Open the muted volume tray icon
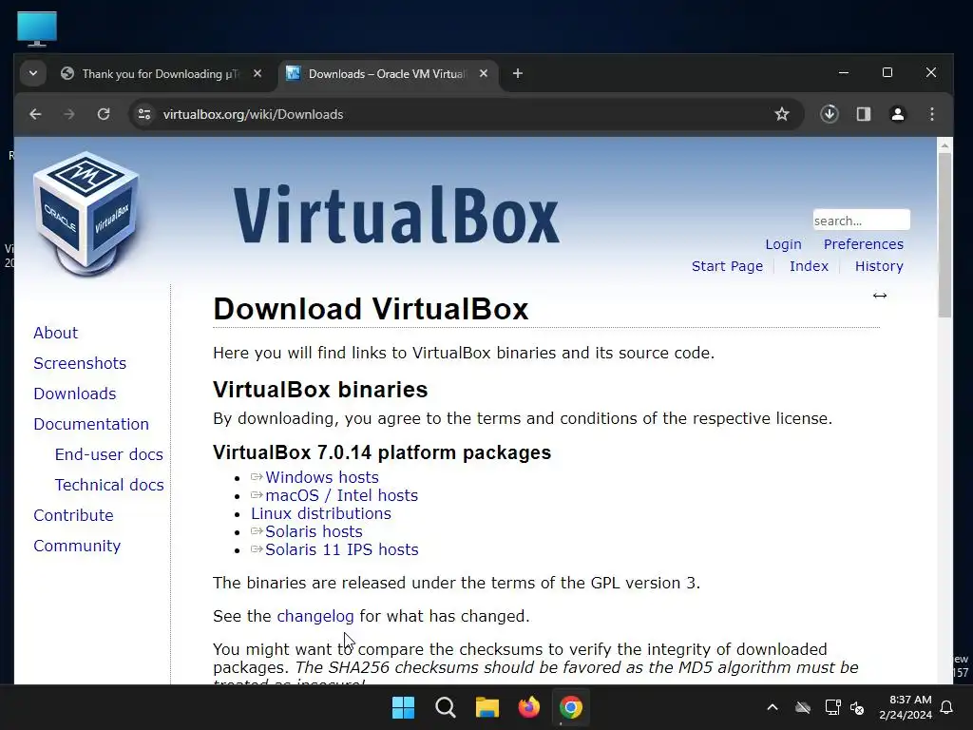Image resolution: width=973 pixels, height=730 pixels. 857,707
